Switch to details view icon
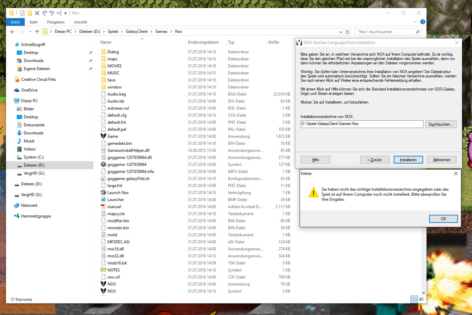The height and width of the screenshot is (315, 472). click(x=414, y=299)
